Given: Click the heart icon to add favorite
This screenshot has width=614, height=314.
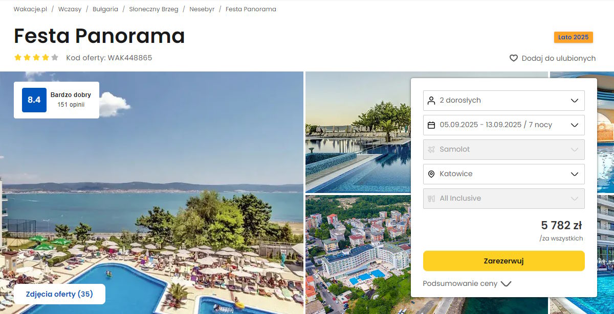Looking at the screenshot, I should [514, 58].
